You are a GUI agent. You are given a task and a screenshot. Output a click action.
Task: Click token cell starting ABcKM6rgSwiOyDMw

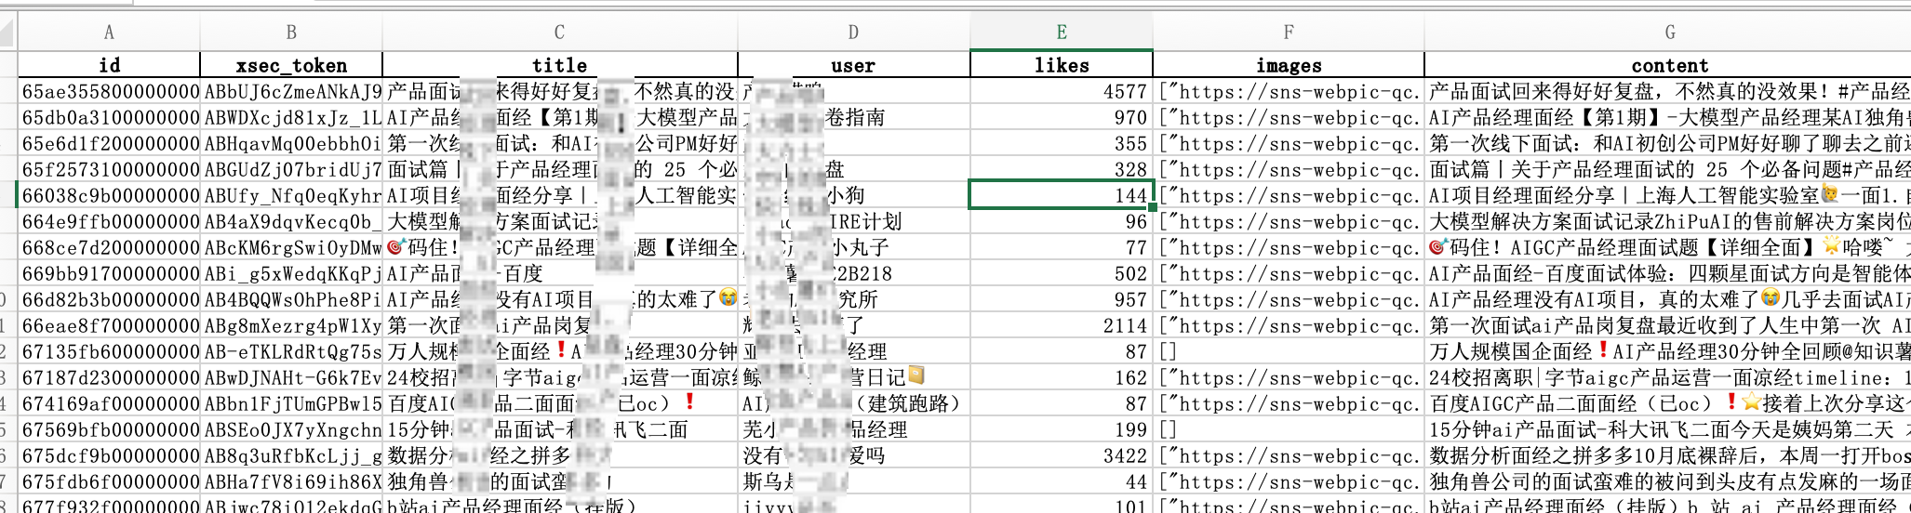click(x=291, y=247)
